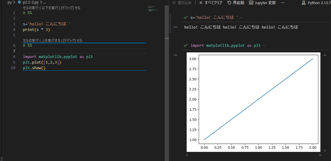Open the interactive toolbar's more actions ellipsis
The width and height of the screenshot is (331, 161).
282,3
